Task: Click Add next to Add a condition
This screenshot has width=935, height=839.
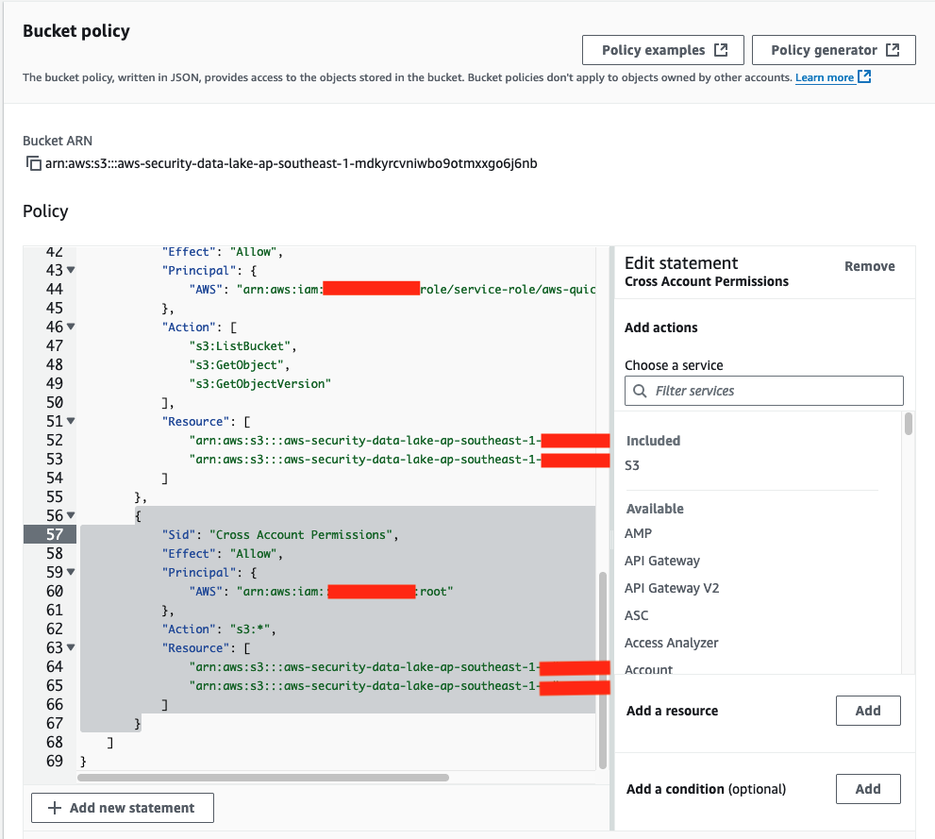Action: click(867, 788)
